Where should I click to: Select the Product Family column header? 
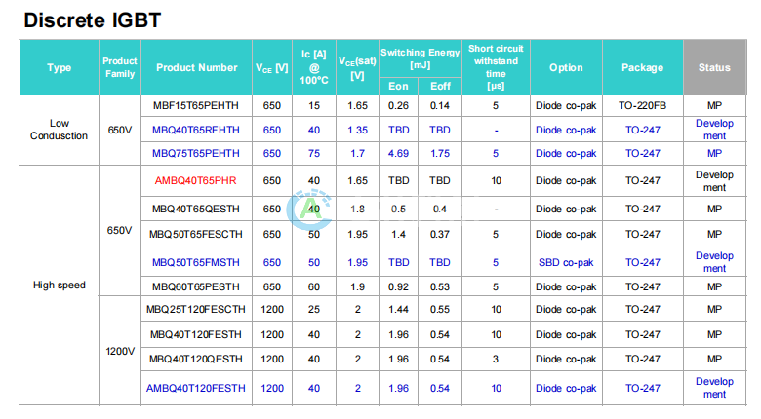coord(120,68)
